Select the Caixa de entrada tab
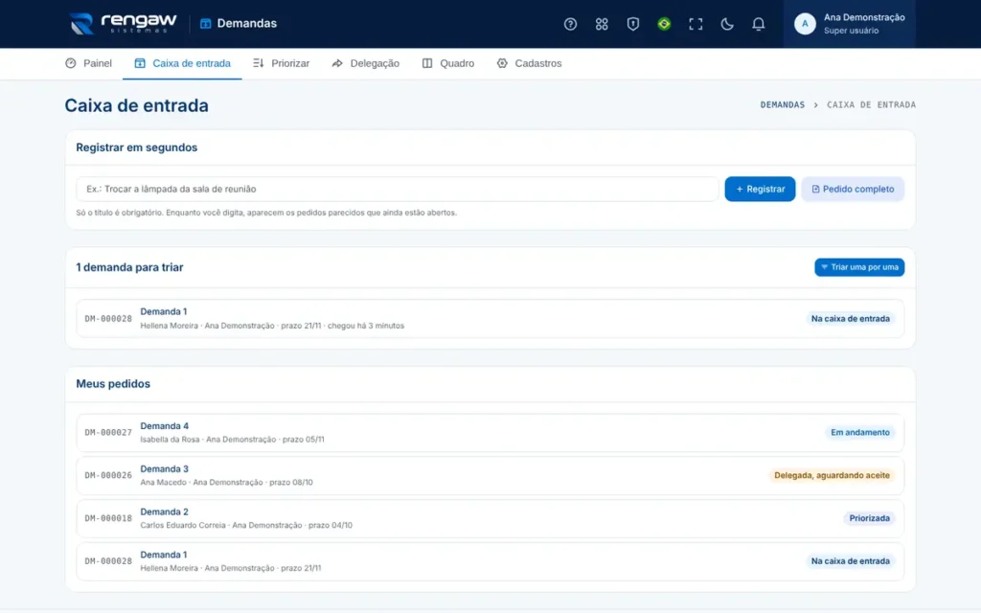Viewport: 981px width, 613px height. pyautogui.click(x=182, y=63)
